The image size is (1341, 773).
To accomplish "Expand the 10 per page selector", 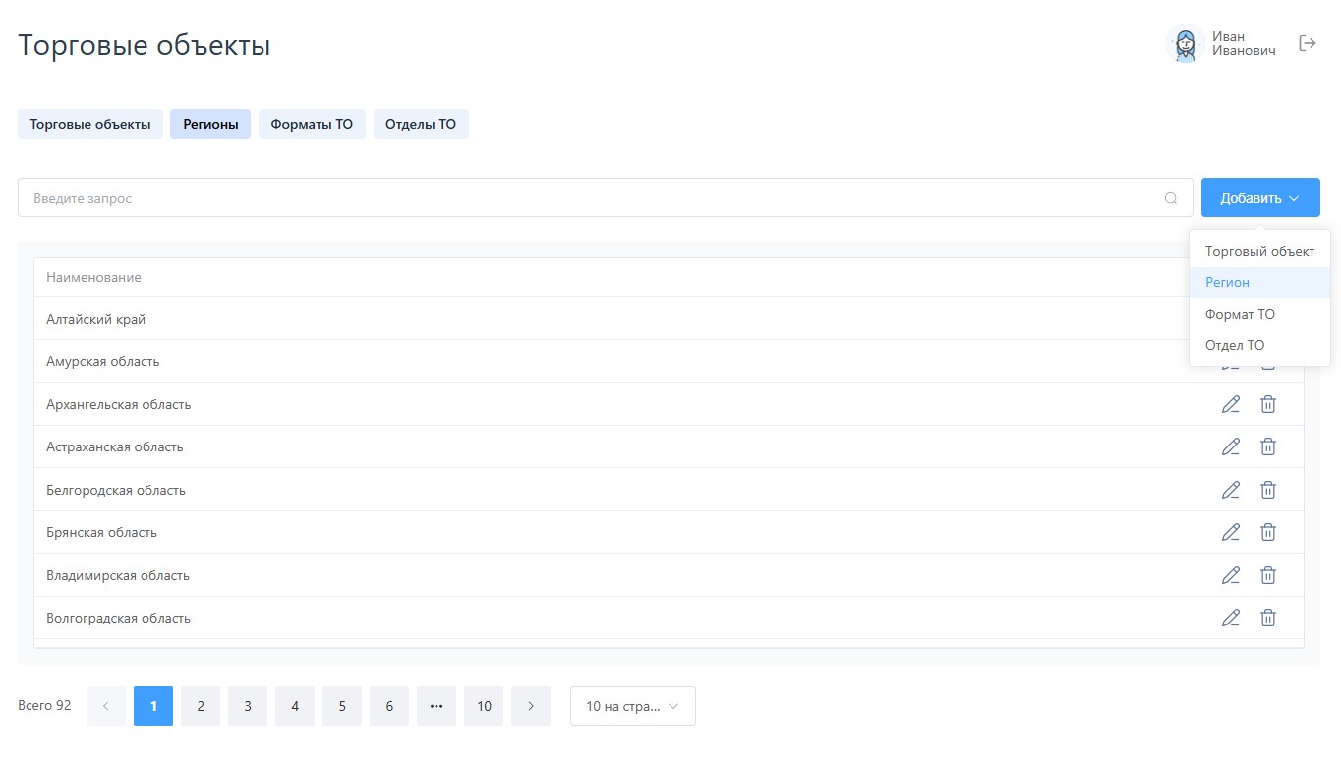I will pos(632,706).
